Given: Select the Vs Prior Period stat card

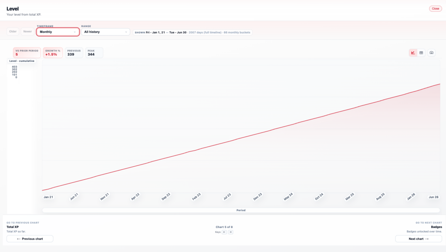Looking at the screenshot, I should point(27,53).
